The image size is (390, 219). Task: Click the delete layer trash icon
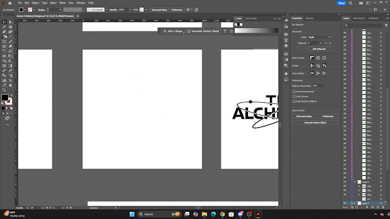coord(383,207)
